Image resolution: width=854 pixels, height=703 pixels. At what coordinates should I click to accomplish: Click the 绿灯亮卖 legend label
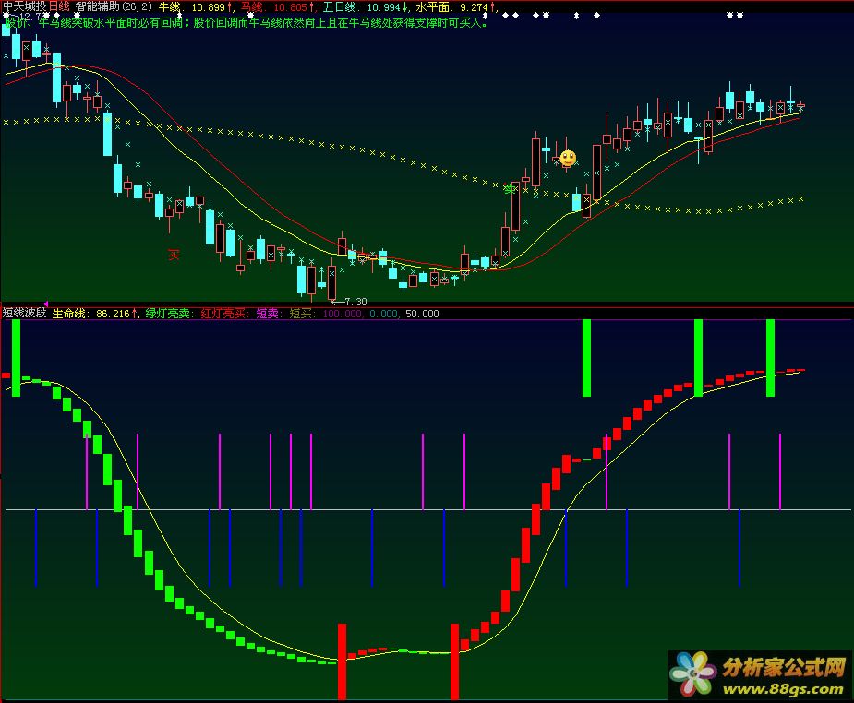[x=169, y=314]
